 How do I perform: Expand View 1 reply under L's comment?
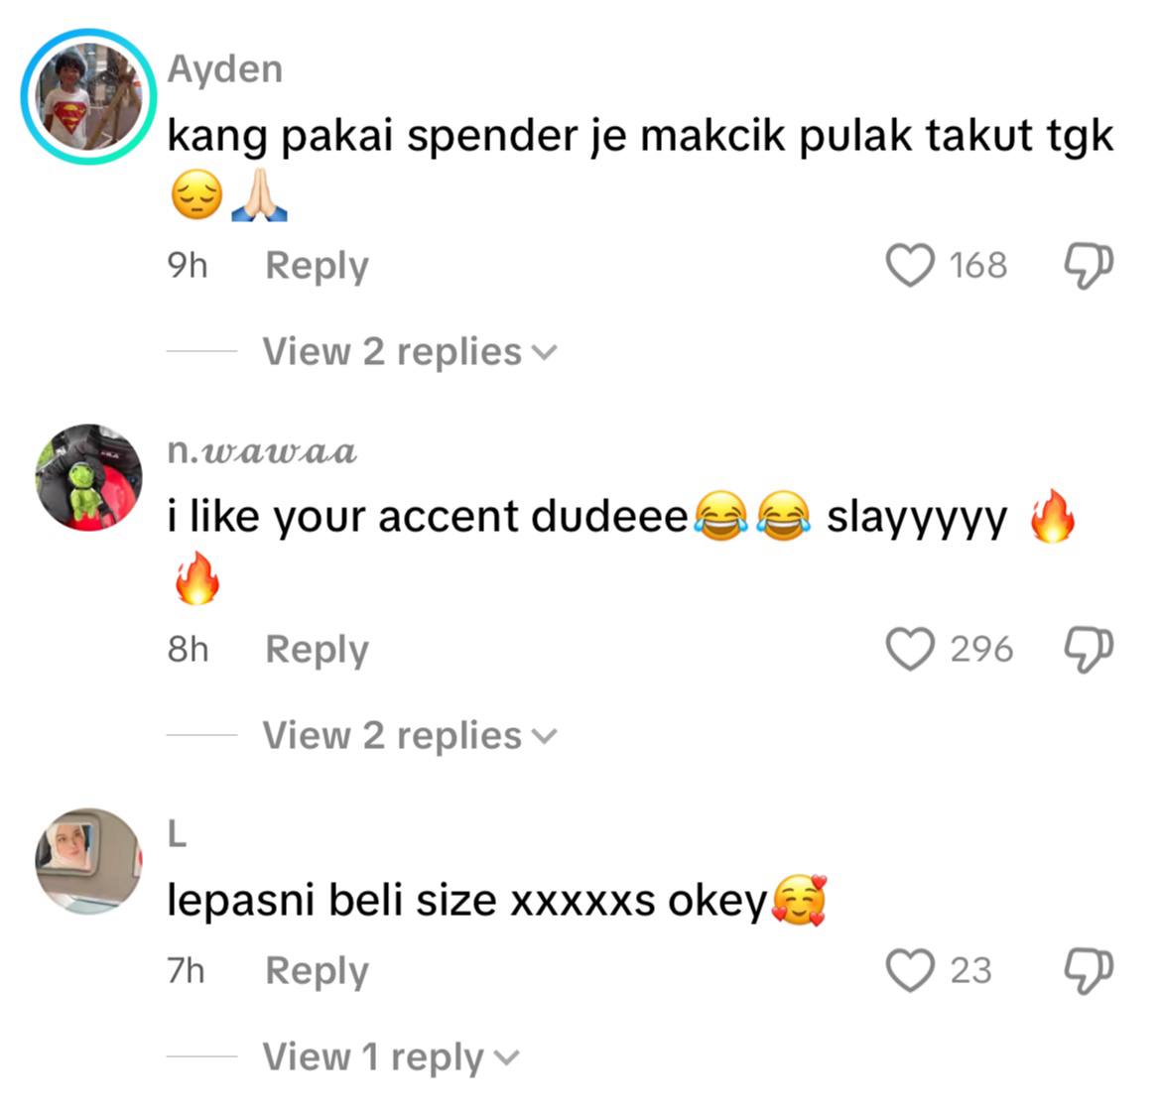click(x=391, y=1056)
